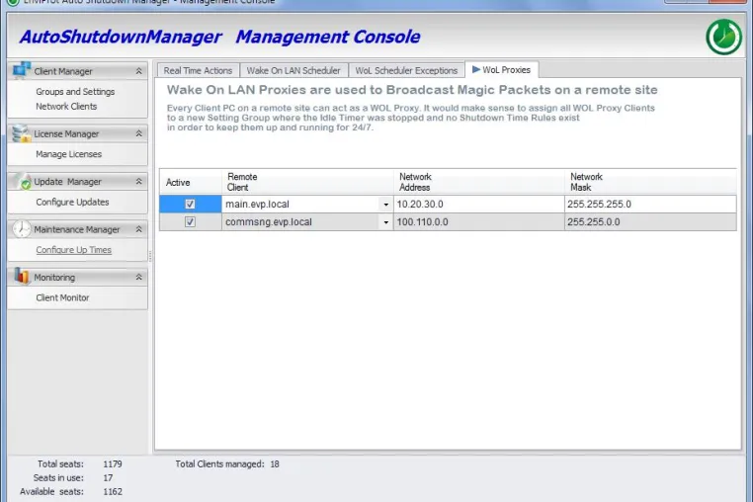
Task: Click the Maintenance Manager header label
Action: [77, 229]
